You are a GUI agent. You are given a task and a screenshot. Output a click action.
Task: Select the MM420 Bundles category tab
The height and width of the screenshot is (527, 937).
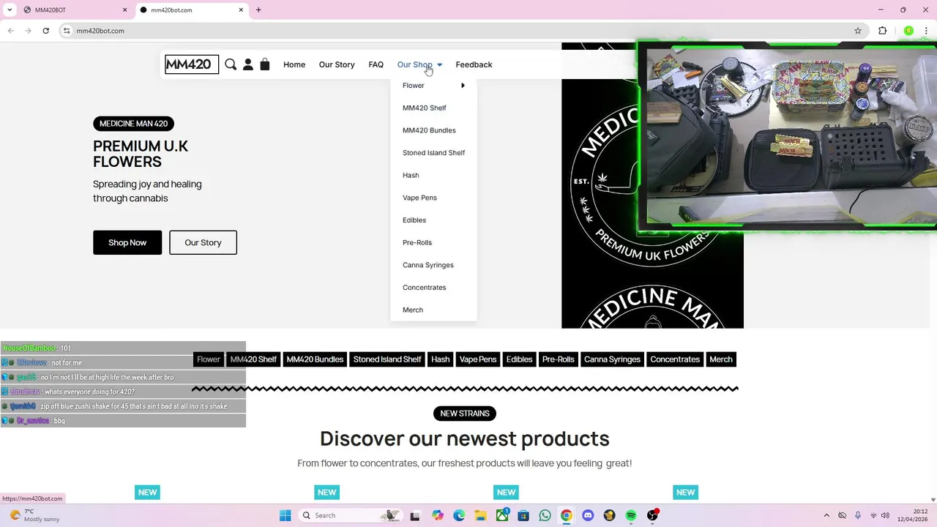pyautogui.click(x=315, y=359)
